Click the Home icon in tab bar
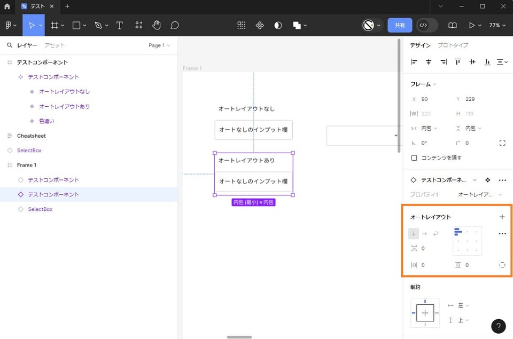The image size is (513, 339). tap(7, 6)
